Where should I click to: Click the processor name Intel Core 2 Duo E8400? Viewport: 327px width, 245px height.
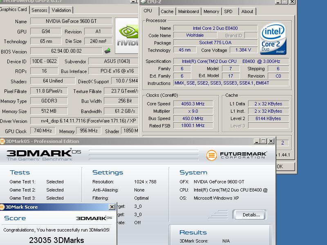coord(215,28)
